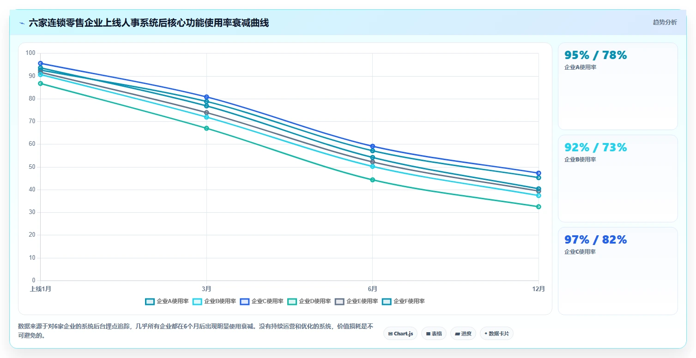The image size is (696, 358).
Task: Click the 数据卡片 tag
Action: point(496,334)
